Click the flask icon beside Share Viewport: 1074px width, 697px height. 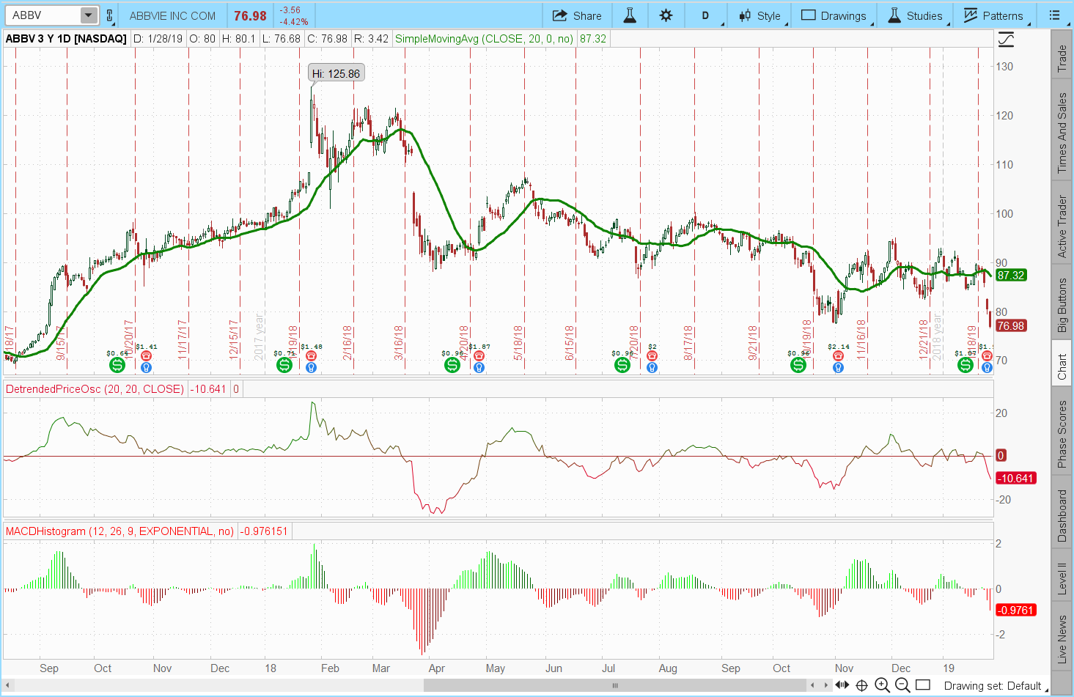tap(630, 15)
